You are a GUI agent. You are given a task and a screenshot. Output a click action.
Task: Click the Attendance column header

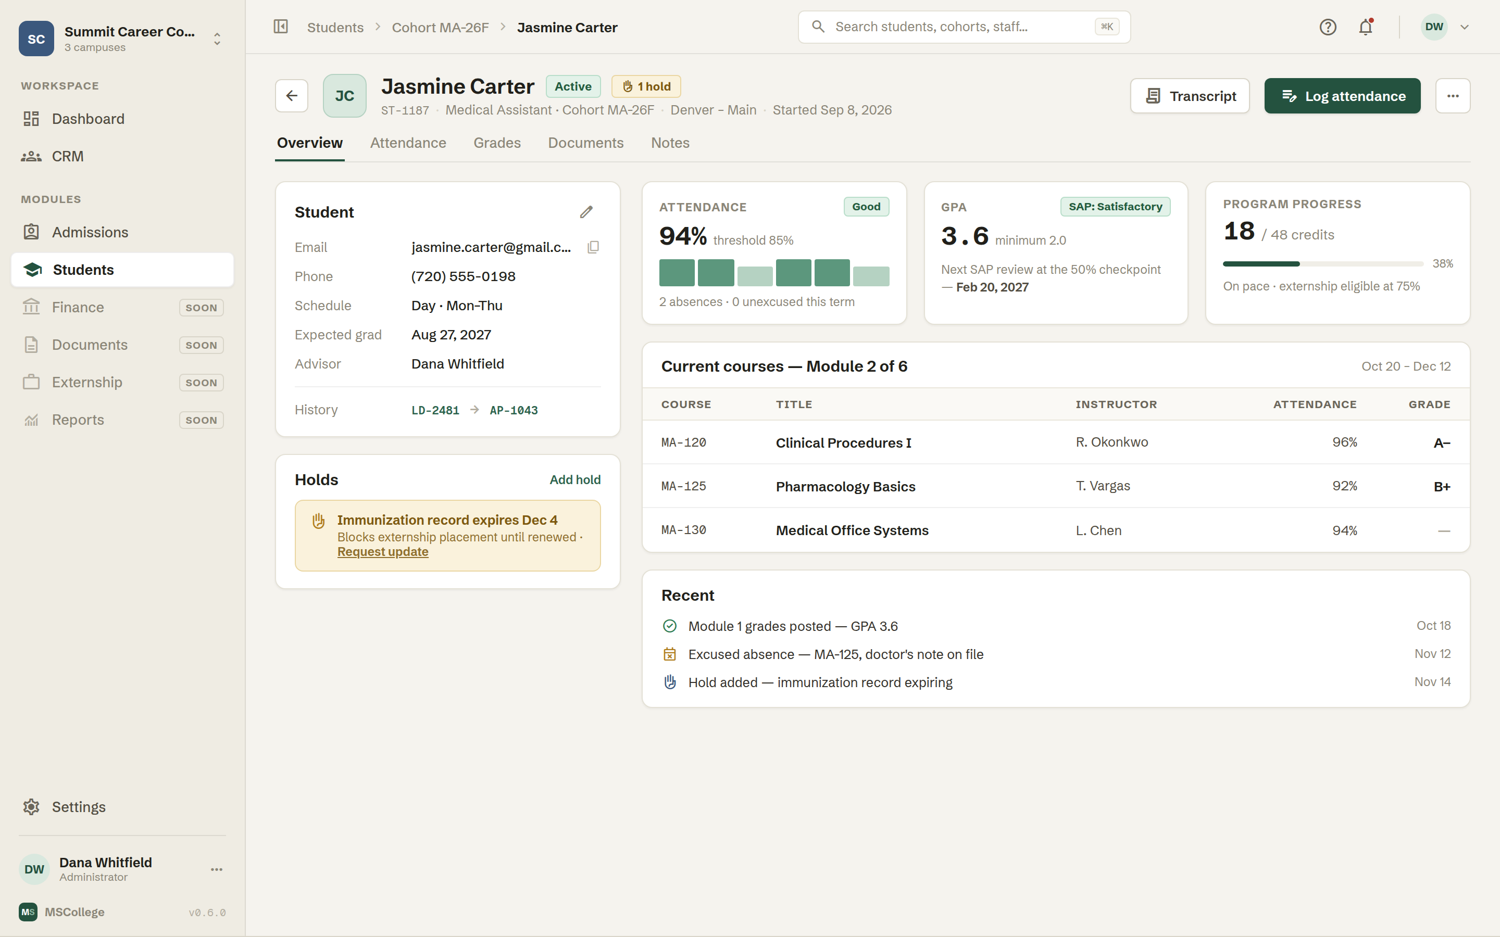click(x=1315, y=404)
